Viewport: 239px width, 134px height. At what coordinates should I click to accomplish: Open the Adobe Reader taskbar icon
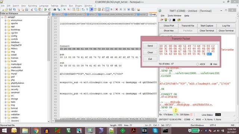click(134, 131)
